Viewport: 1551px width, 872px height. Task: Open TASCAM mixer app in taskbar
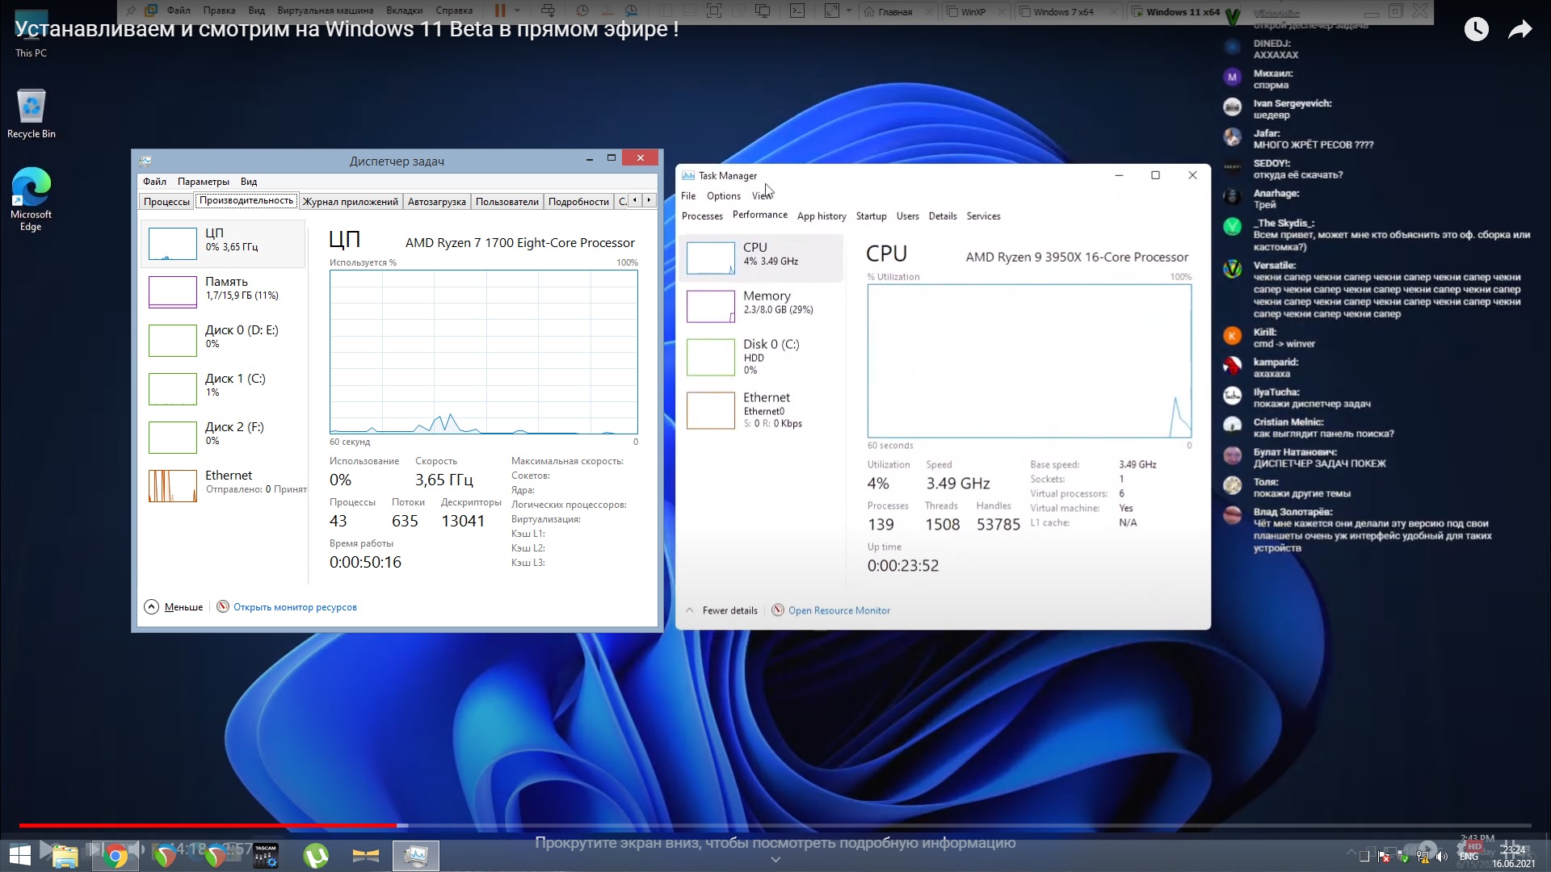pyautogui.click(x=266, y=856)
